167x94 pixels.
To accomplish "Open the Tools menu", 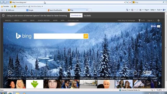I will 159,10.
